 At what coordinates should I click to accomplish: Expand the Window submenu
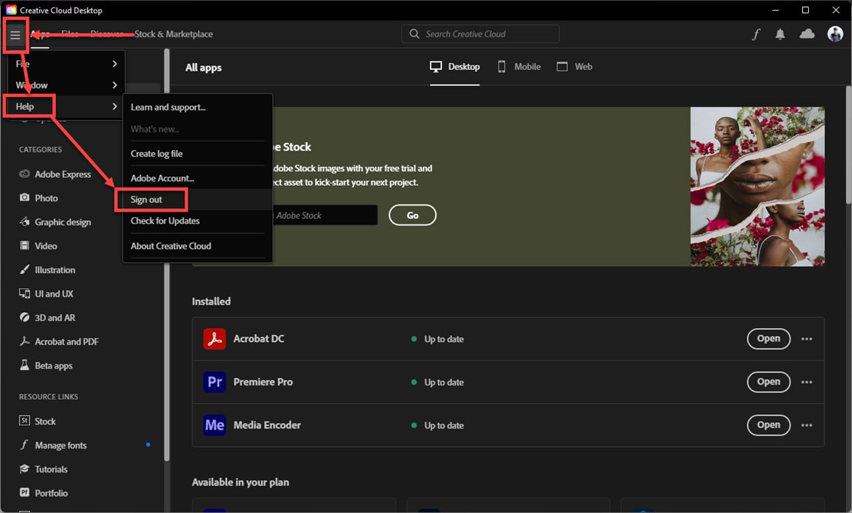[x=67, y=85]
